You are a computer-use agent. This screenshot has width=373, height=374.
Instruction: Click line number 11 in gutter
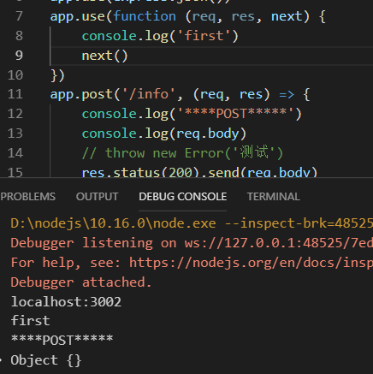coord(15,94)
